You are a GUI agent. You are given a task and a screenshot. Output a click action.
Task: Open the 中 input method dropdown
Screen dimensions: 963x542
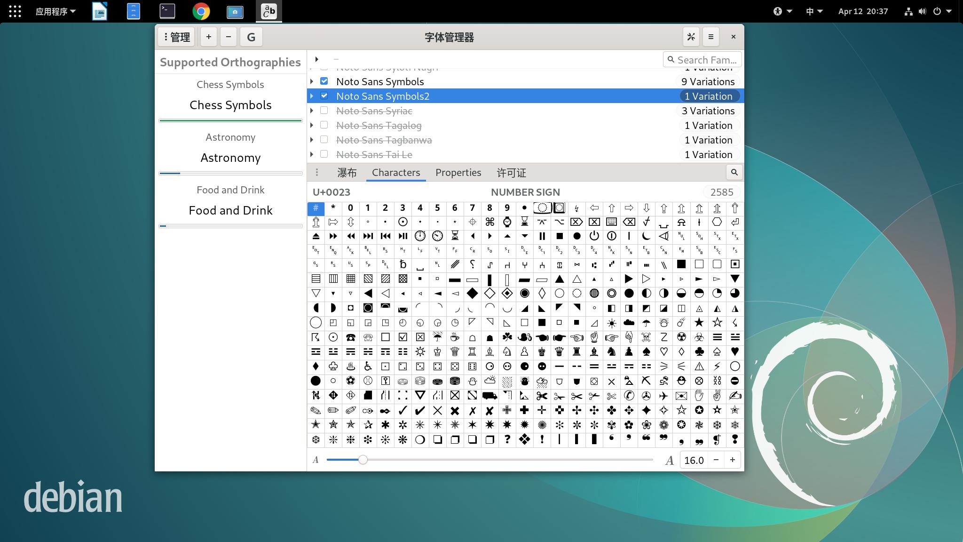[814, 11]
